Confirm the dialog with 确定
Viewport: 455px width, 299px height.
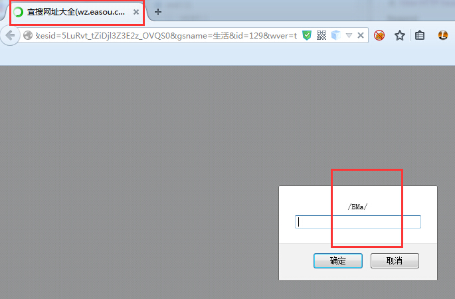(x=338, y=260)
